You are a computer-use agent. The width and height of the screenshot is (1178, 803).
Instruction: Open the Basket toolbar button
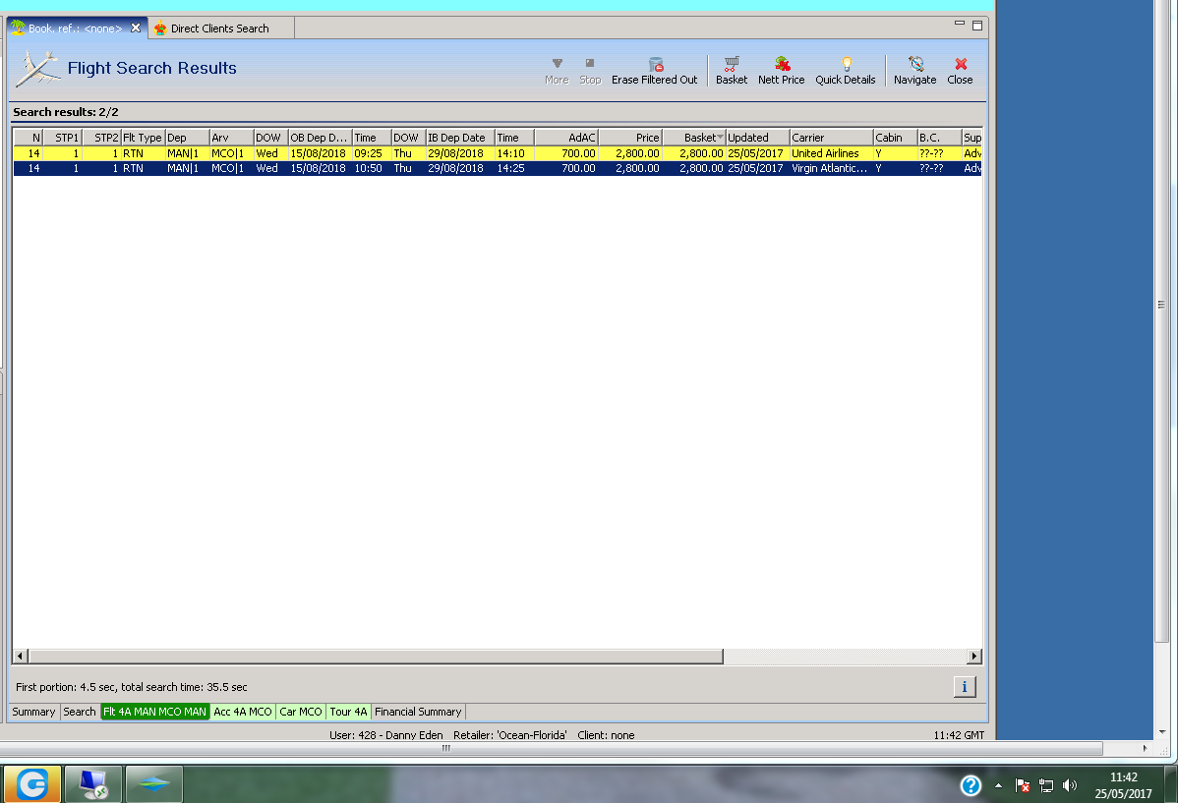tap(731, 71)
